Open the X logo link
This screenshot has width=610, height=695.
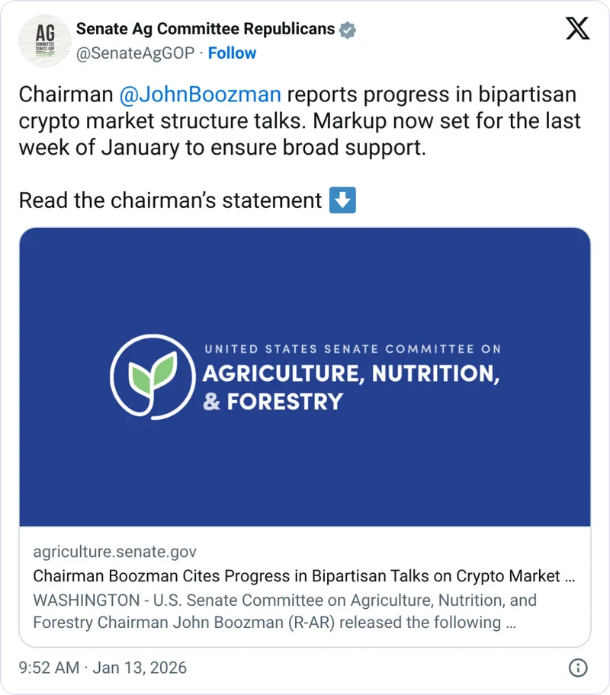(x=577, y=29)
